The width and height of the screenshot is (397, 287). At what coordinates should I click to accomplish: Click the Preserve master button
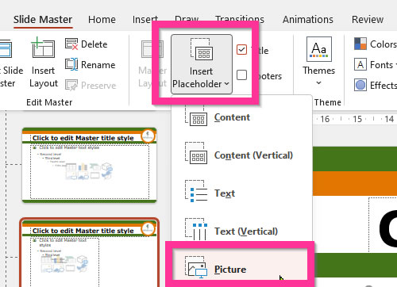click(91, 86)
